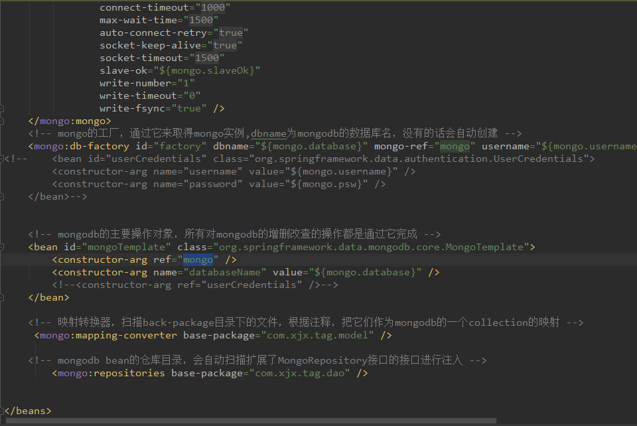
Task: Click the commented constructor-arg ref="userCredentials"
Action: click(195, 285)
